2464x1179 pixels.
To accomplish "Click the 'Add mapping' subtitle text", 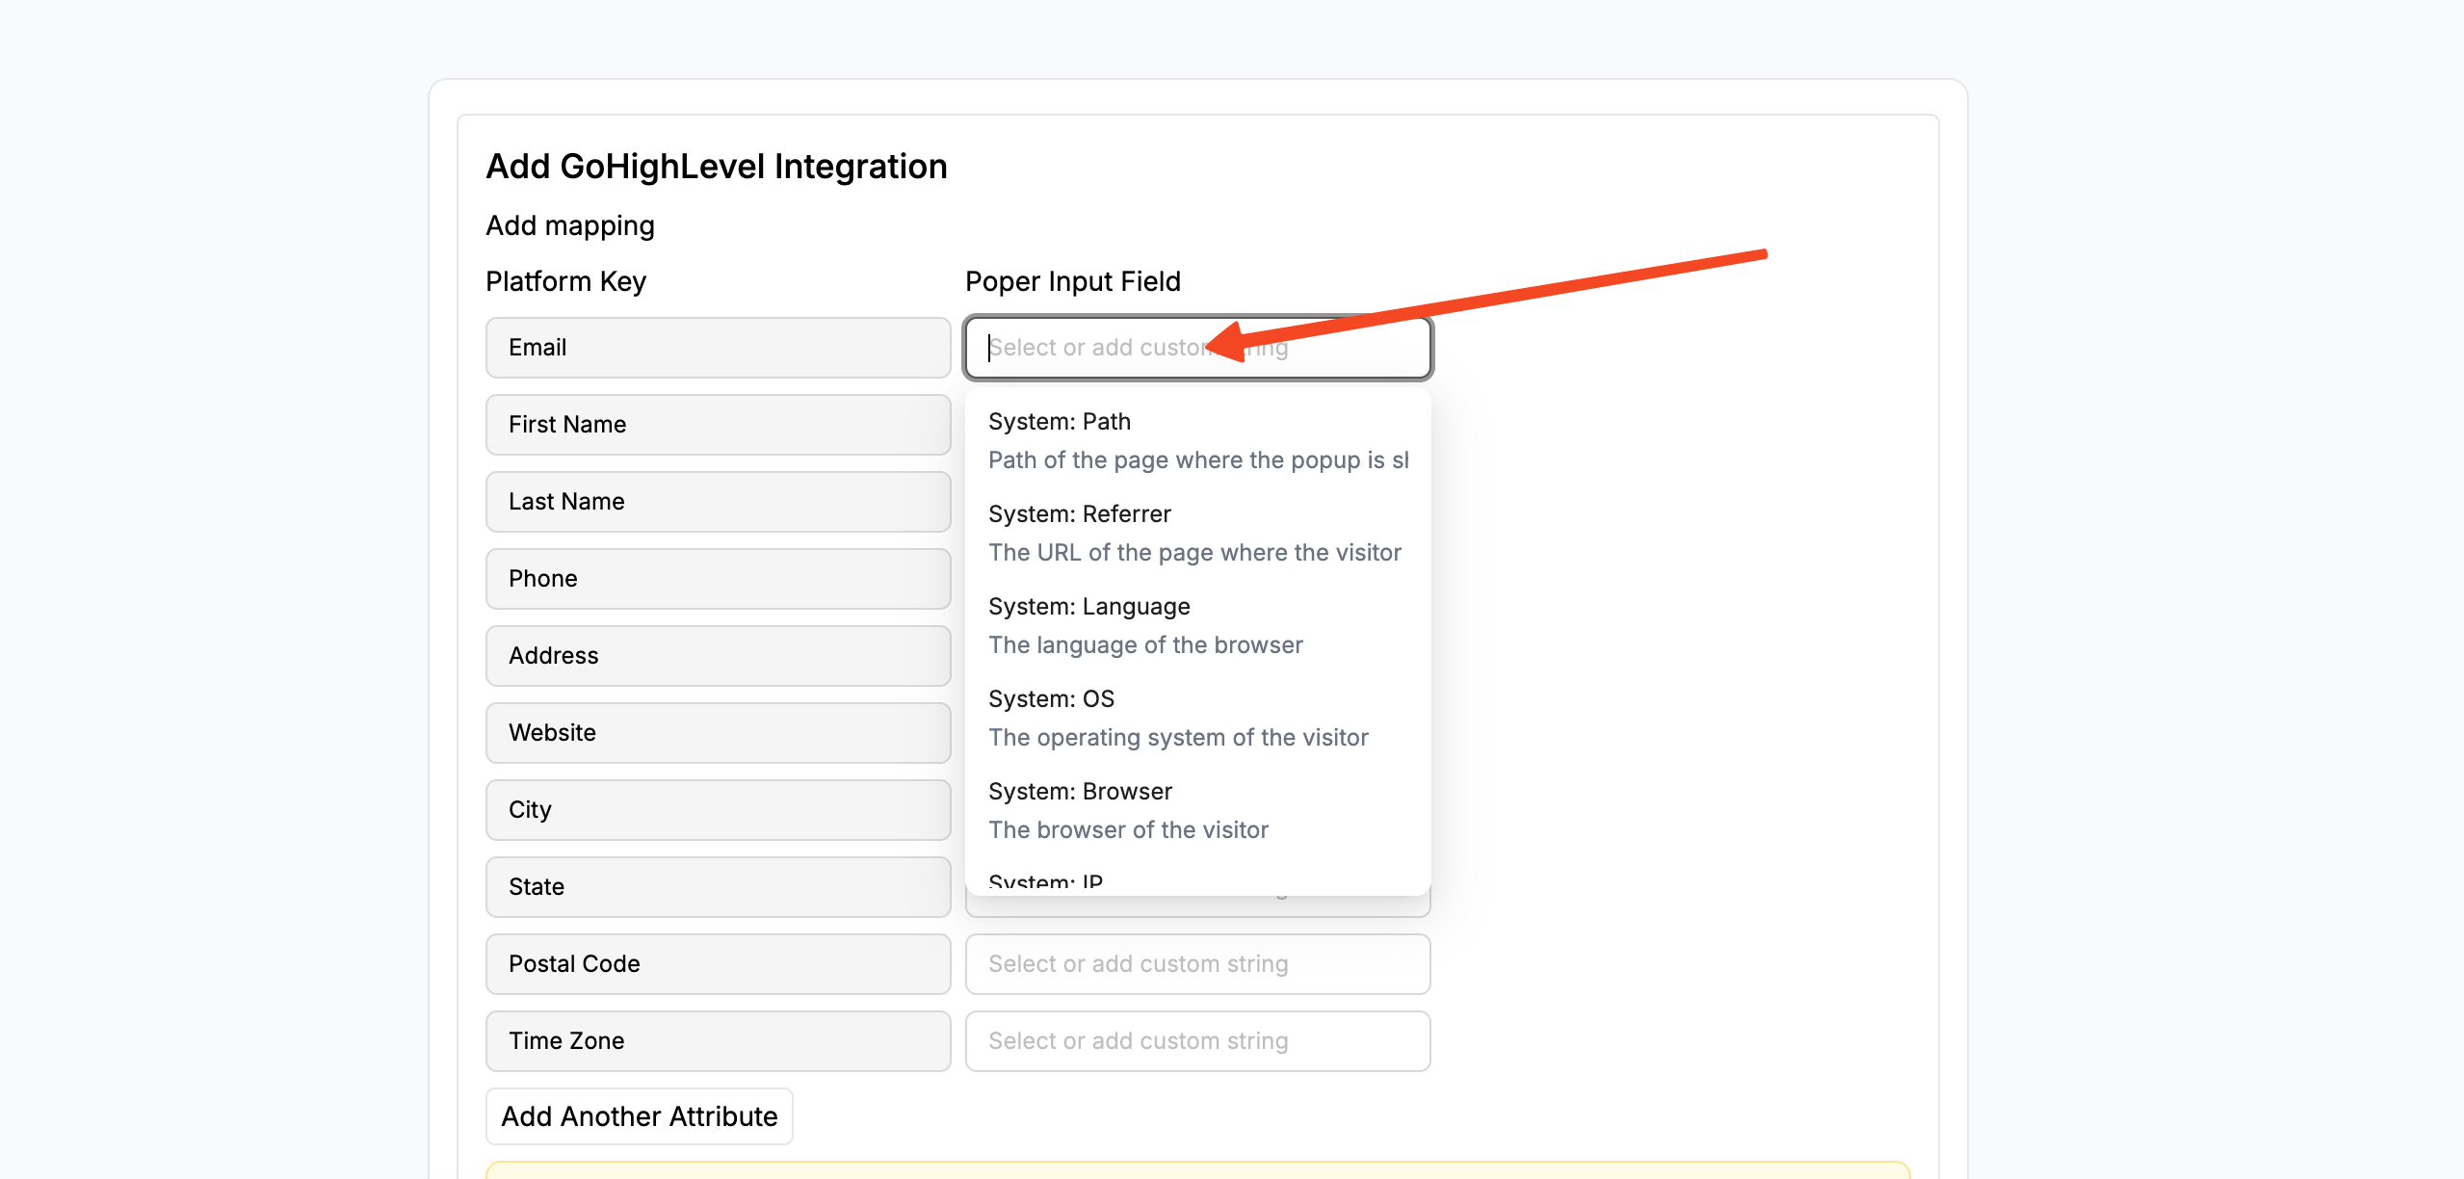I will pos(570,225).
